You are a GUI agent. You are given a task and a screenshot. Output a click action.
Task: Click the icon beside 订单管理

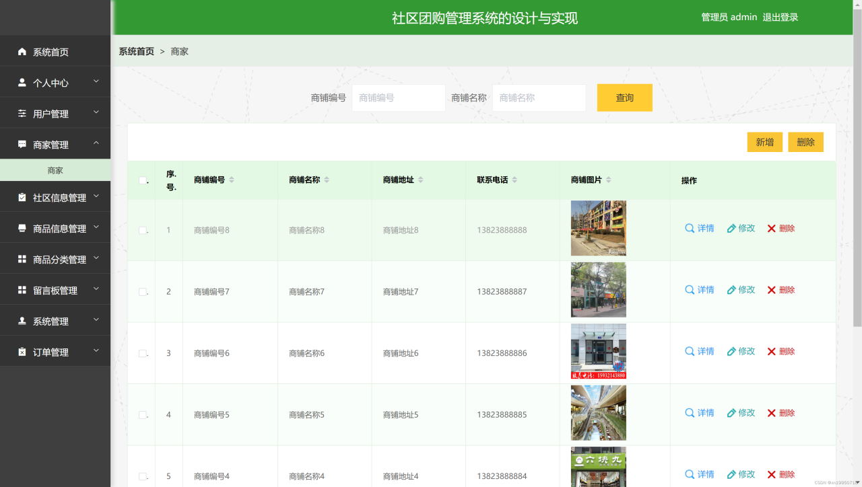22,352
